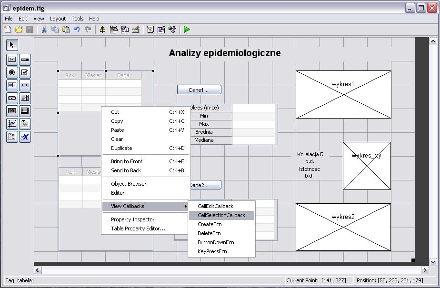Select CellSelectionCallback in the submenu

pyautogui.click(x=222, y=215)
